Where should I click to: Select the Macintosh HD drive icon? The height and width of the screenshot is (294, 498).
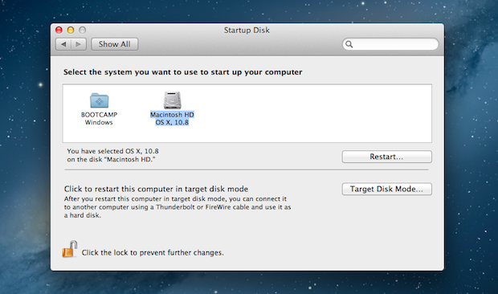click(x=172, y=100)
